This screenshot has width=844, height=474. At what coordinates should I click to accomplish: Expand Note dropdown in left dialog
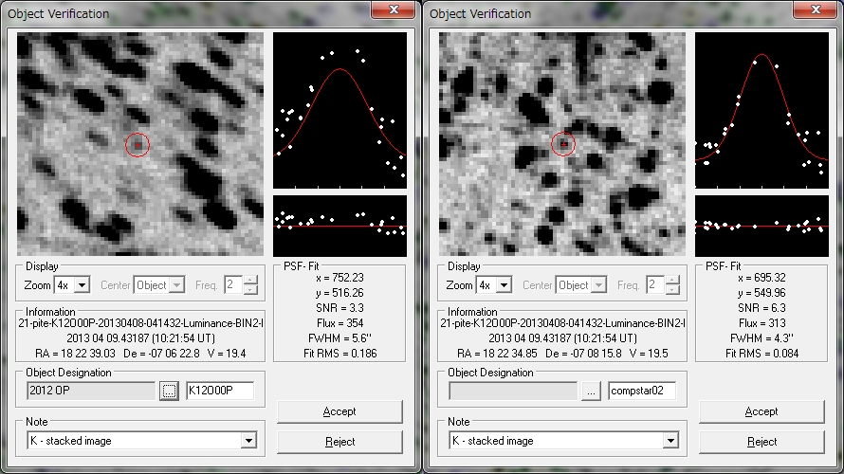click(x=249, y=441)
